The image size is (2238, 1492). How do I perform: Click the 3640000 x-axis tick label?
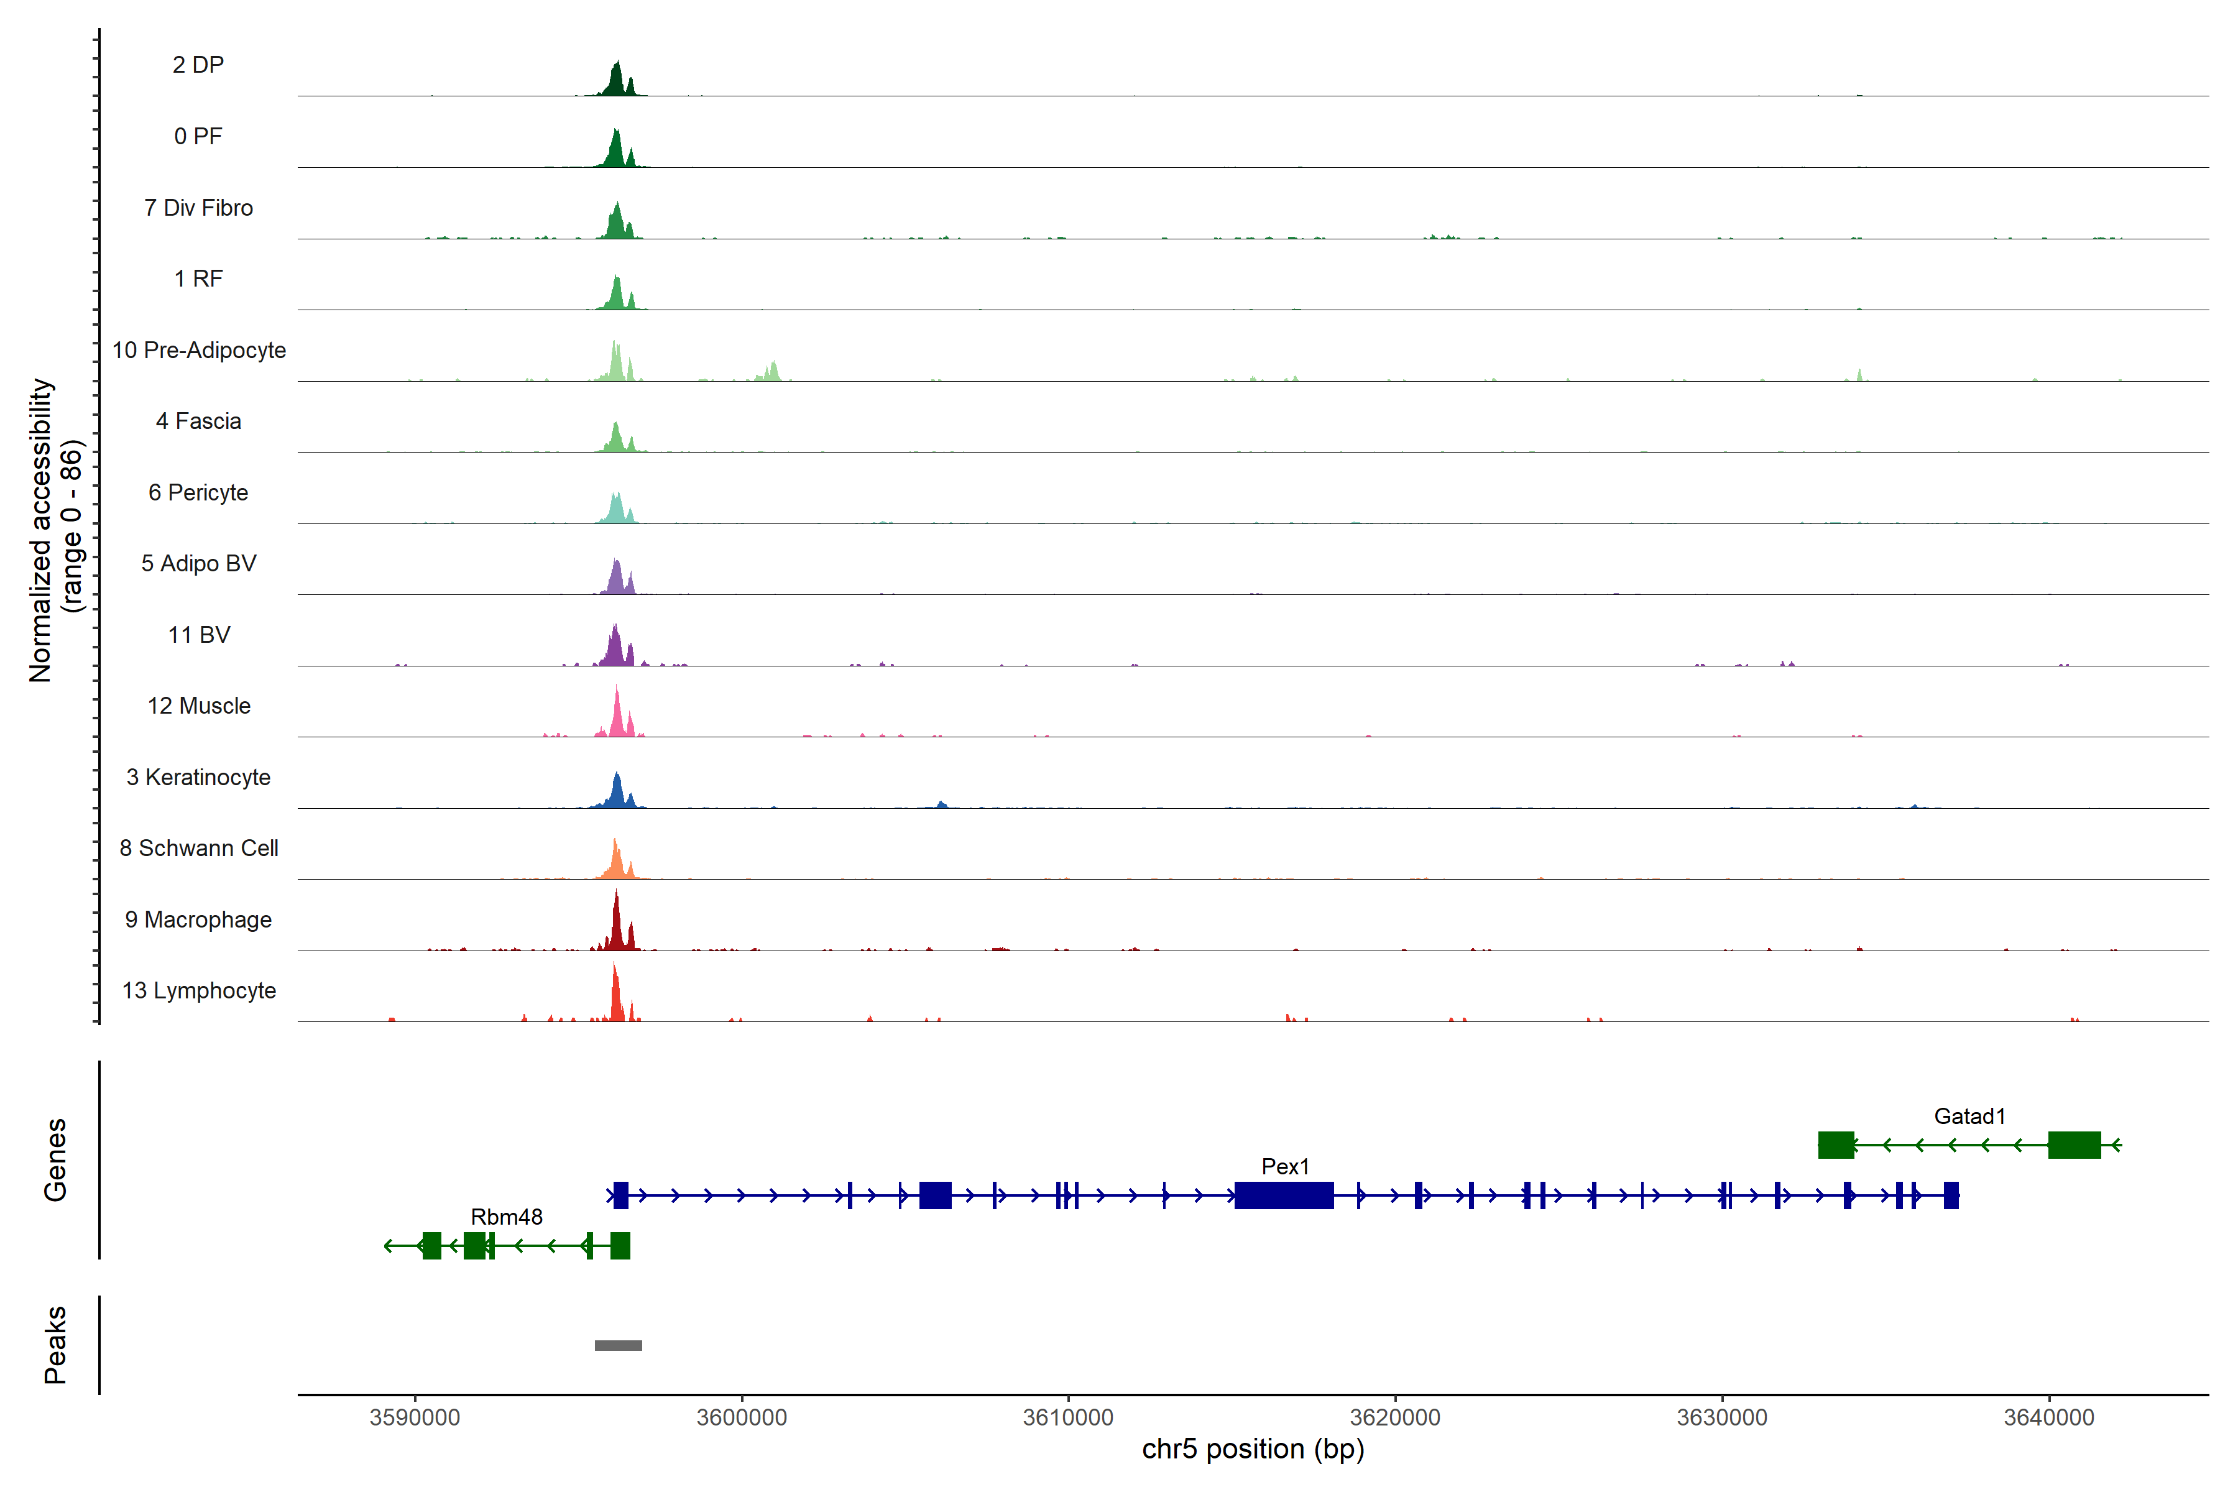2048,1417
